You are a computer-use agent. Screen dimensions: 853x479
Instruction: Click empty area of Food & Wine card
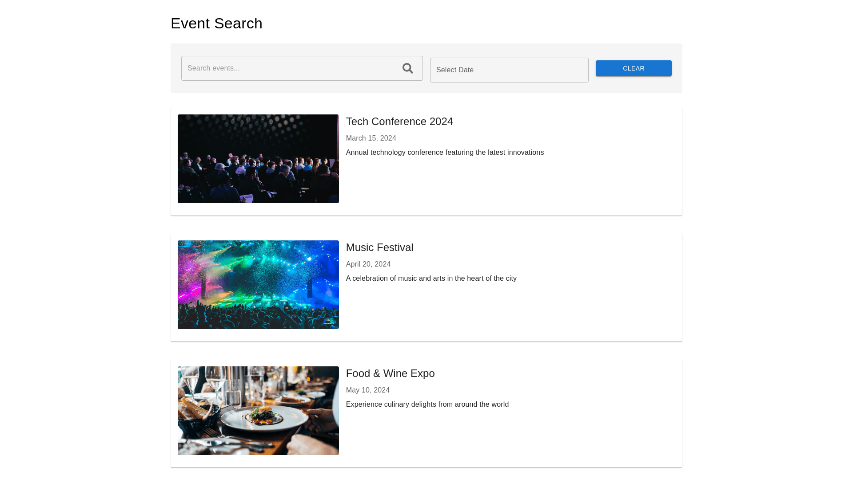pyautogui.click(x=511, y=439)
